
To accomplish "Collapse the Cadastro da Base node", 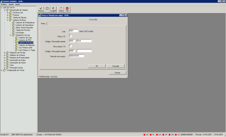I will [8, 20].
